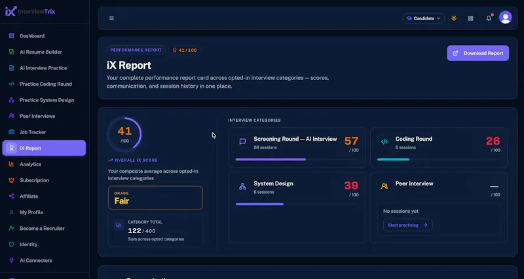Click the Grade Fair box

(x=155, y=198)
